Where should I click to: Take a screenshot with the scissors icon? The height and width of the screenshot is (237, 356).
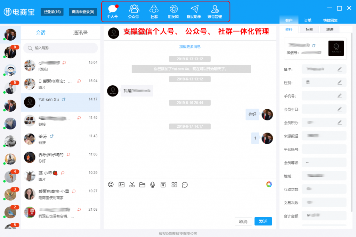[132, 185]
